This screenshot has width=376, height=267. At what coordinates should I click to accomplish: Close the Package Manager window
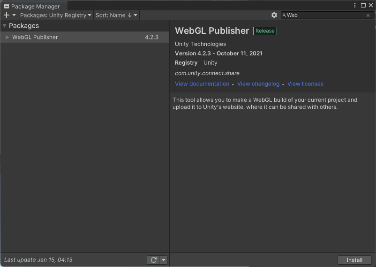371,5
